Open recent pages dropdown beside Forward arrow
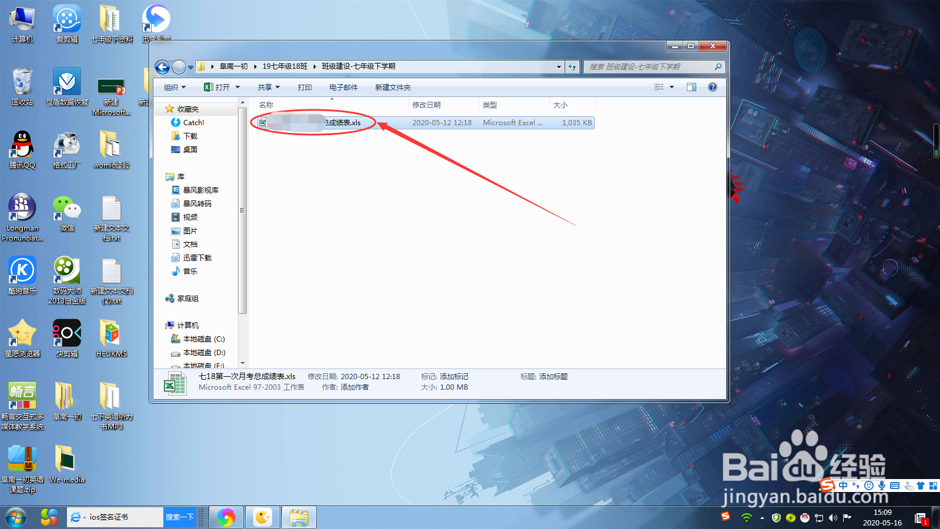 point(190,68)
